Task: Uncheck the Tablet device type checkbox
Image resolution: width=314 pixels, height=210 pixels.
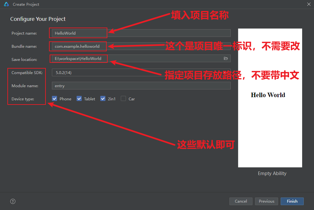Action: tap(79, 99)
